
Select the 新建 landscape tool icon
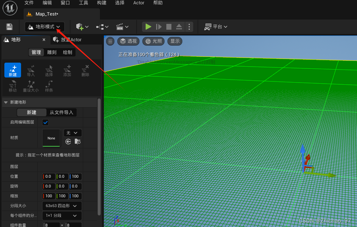(13, 70)
